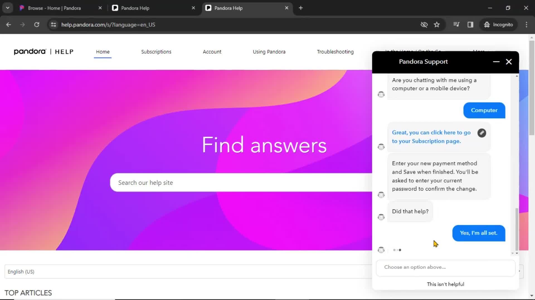Click the 'Find answers' heading
The image size is (535, 300).
[x=264, y=145]
